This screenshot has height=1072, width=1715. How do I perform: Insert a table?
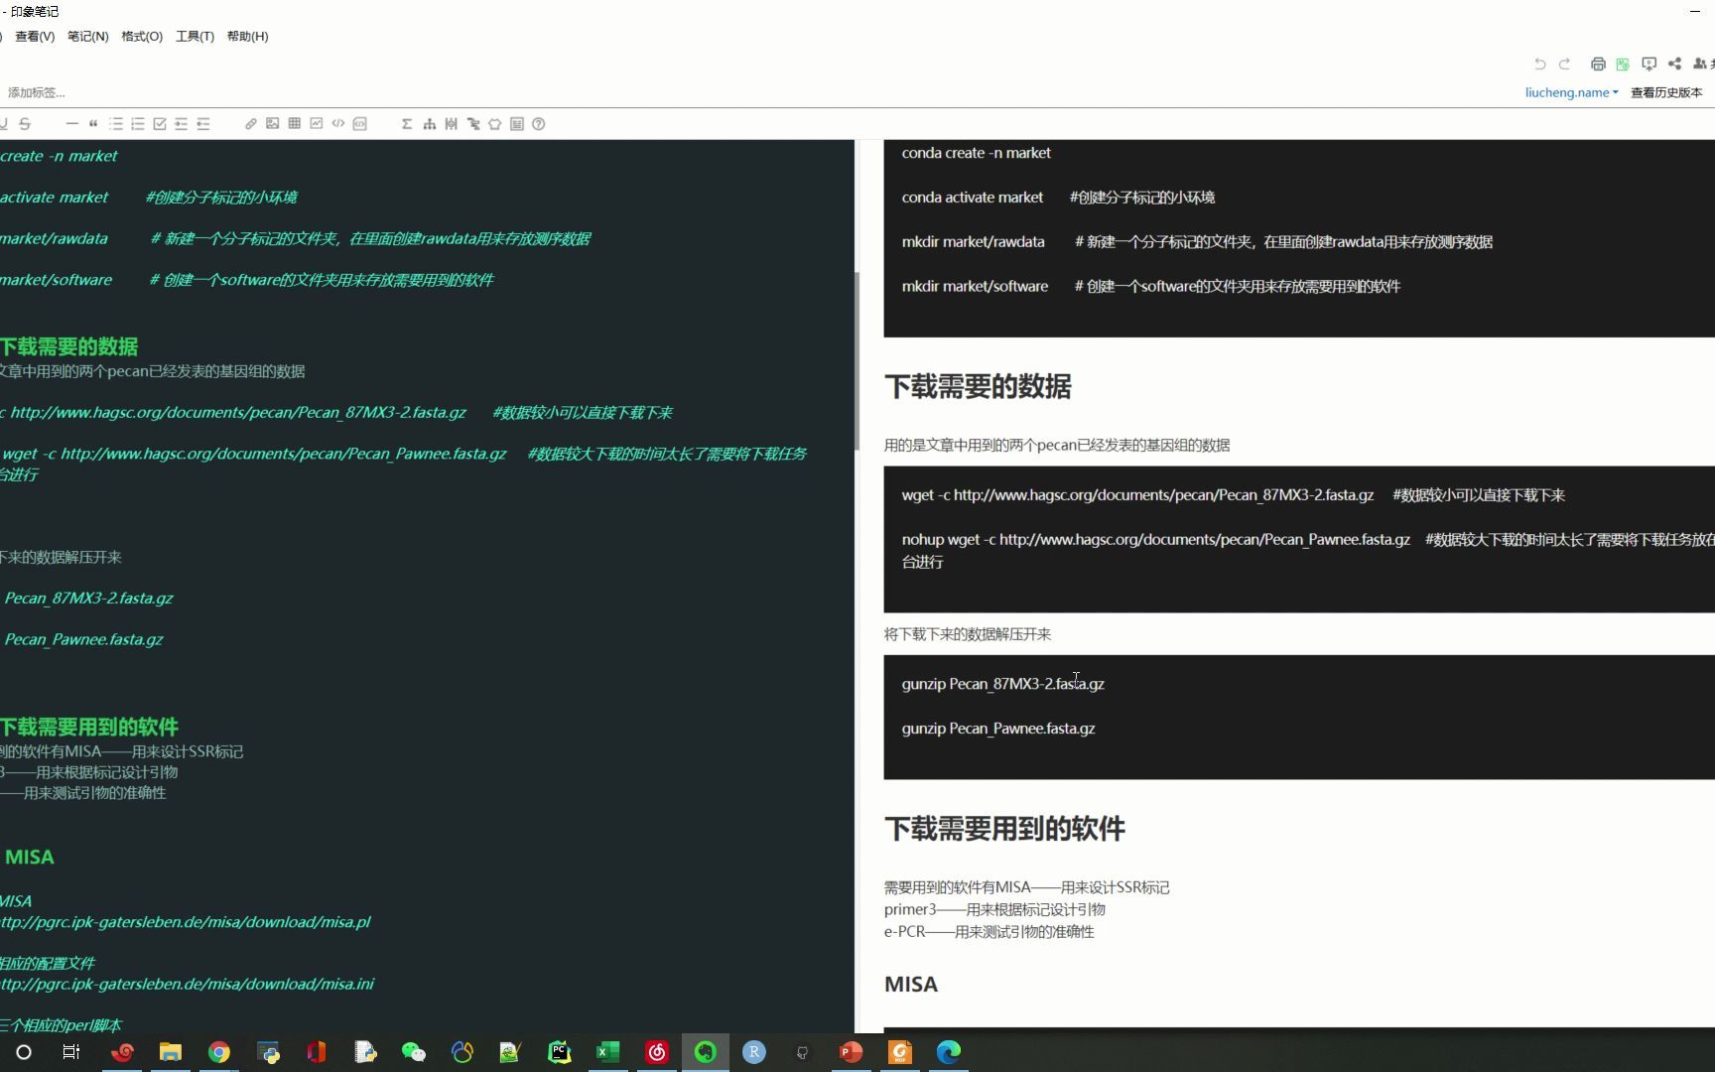coord(295,124)
